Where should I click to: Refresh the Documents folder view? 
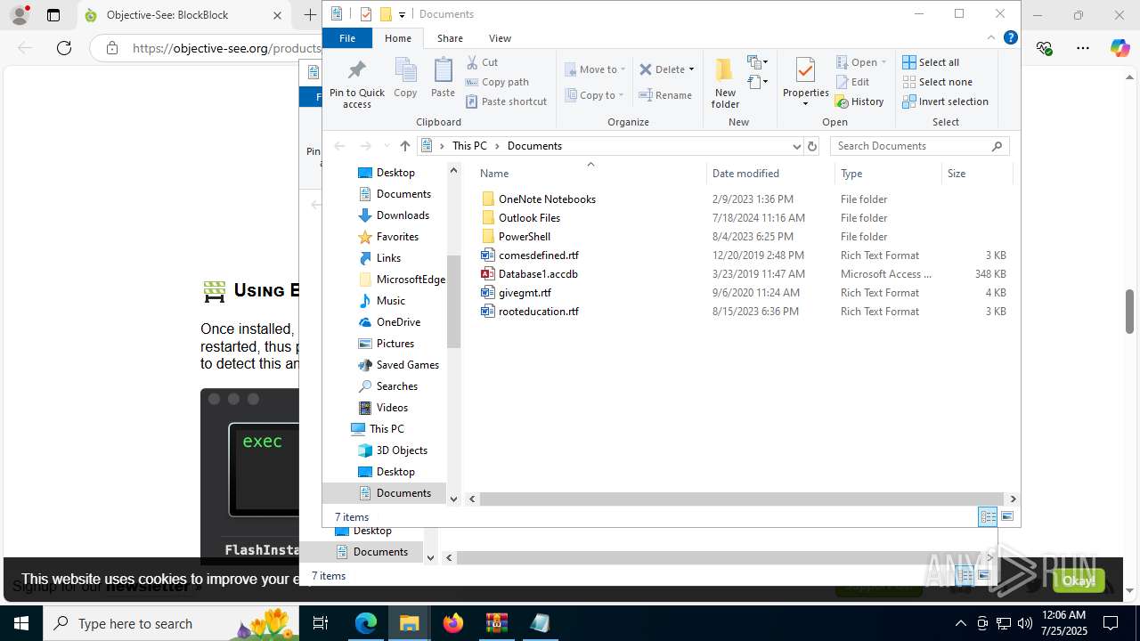(811, 146)
